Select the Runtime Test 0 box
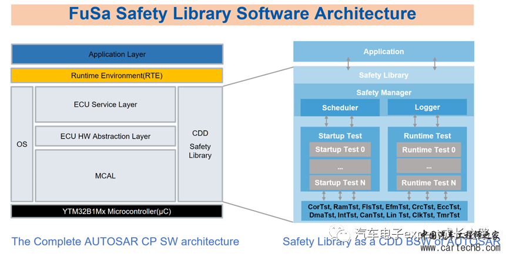 click(x=428, y=150)
